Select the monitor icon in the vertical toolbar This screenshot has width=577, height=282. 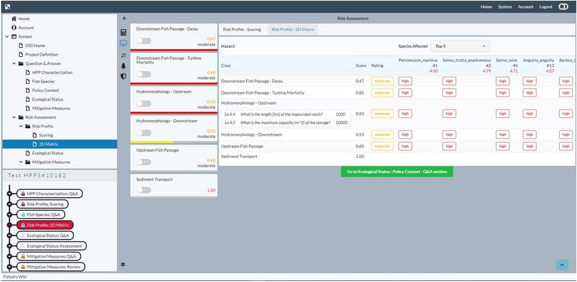tap(123, 44)
